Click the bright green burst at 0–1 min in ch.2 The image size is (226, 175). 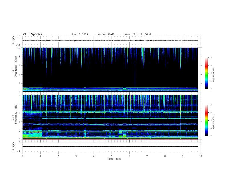coord(33,134)
